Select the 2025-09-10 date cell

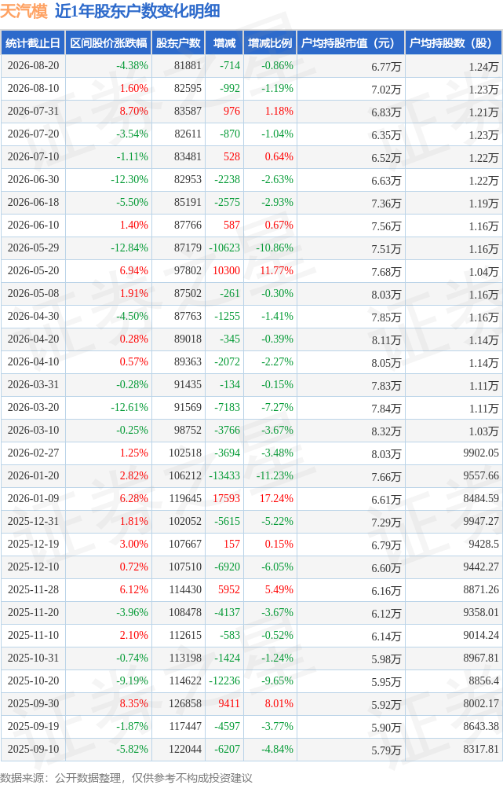click(x=33, y=749)
